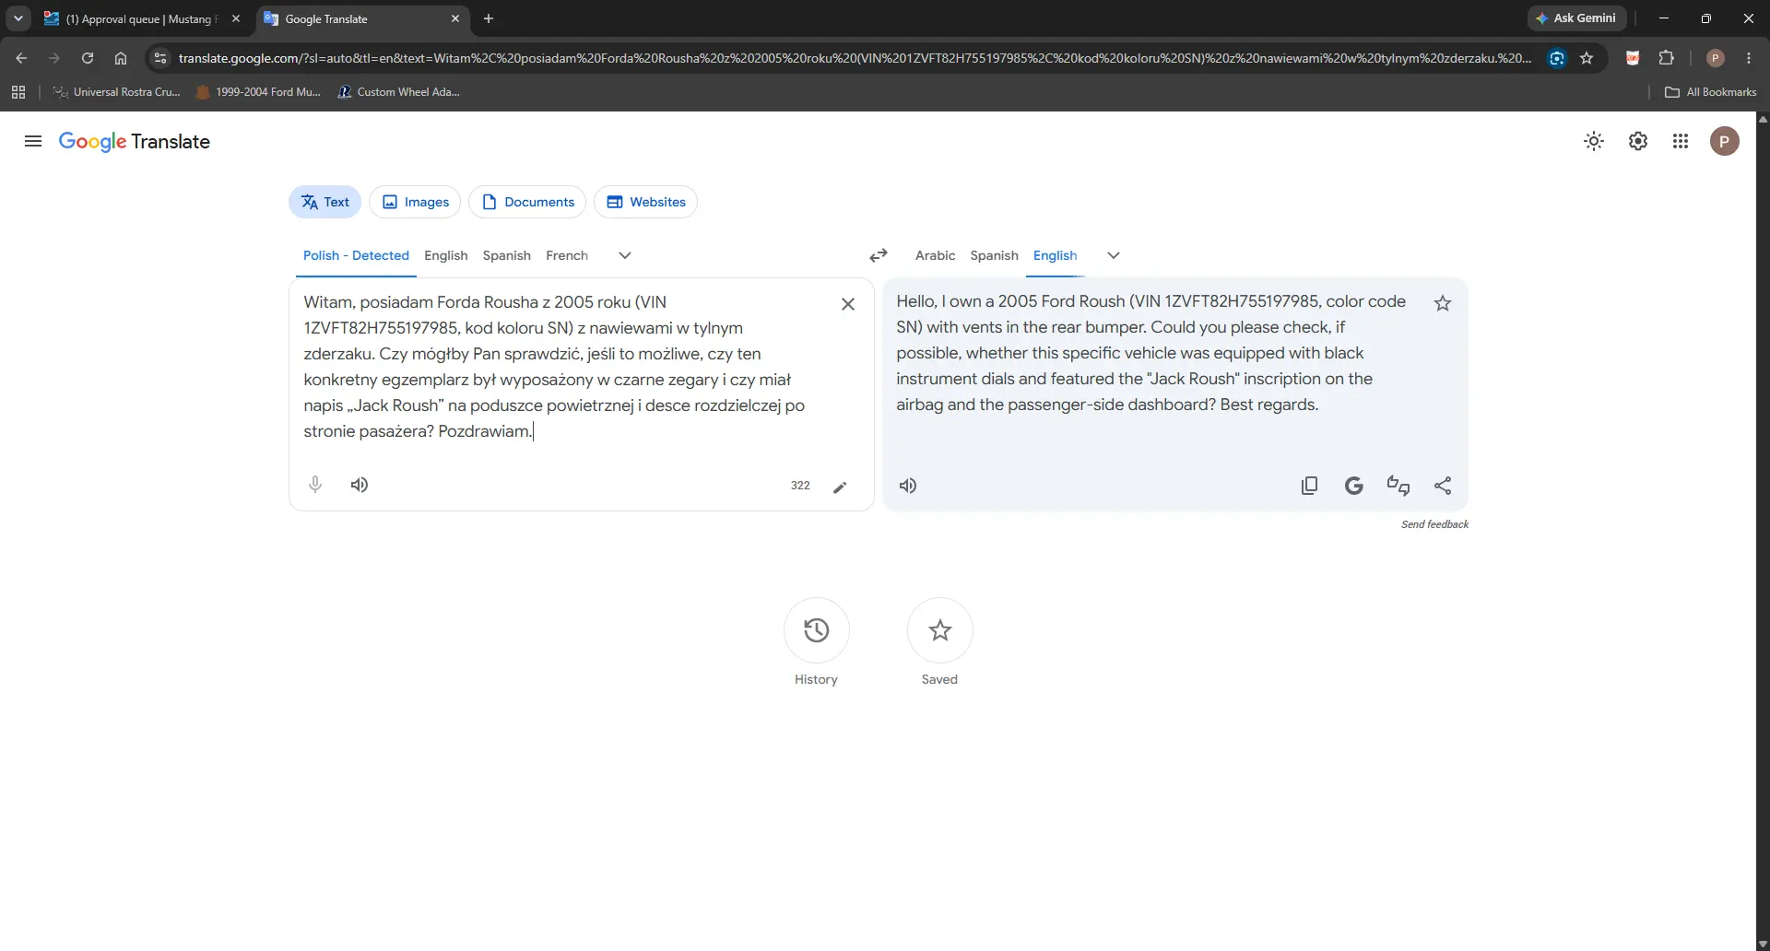Image resolution: width=1770 pixels, height=951 pixels.
Task: Listen to the Polish source text
Action: click(x=360, y=485)
